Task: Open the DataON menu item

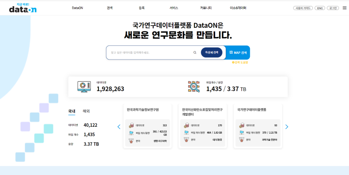Action: [x=77, y=8]
